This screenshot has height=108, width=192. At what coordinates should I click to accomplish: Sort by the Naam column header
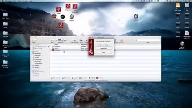pyautogui.click(x=65, y=45)
